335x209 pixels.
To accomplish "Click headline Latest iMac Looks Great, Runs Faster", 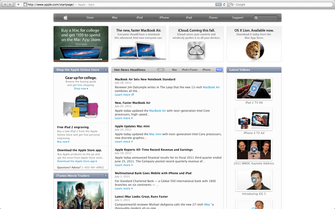I will 141,197.
